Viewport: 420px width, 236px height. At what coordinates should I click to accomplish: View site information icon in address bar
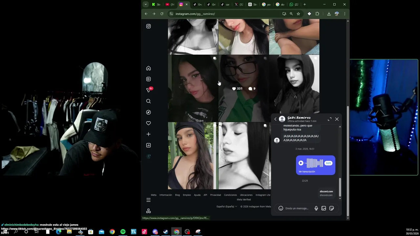tap(171, 14)
